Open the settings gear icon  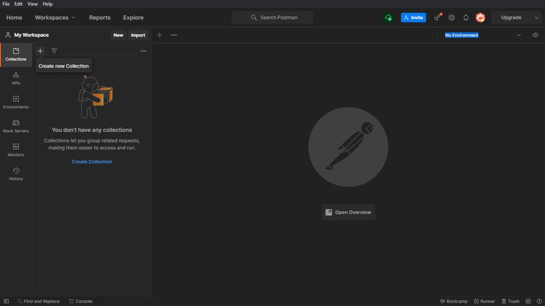[x=452, y=17]
